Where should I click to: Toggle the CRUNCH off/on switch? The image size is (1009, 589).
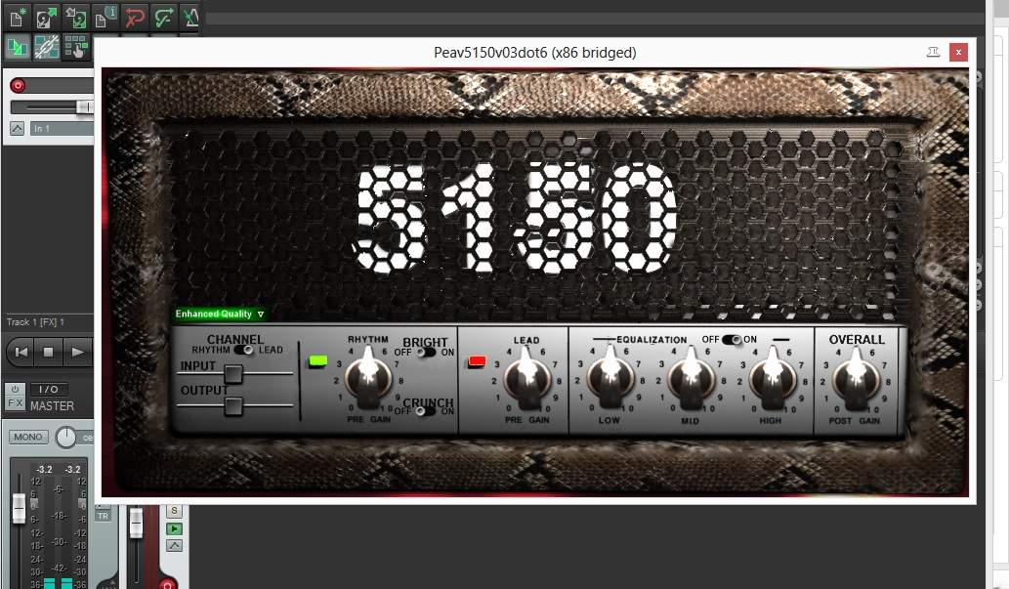[425, 410]
